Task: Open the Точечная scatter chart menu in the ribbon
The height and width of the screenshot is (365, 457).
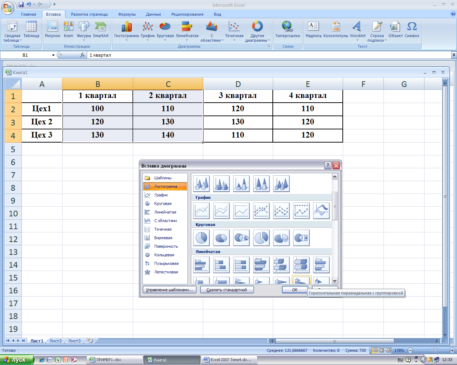Action: [x=234, y=31]
